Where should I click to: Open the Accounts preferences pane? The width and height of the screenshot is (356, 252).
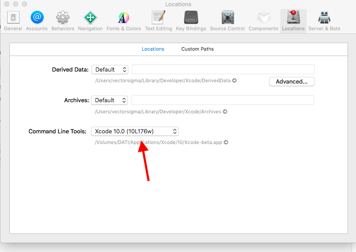click(x=37, y=21)
